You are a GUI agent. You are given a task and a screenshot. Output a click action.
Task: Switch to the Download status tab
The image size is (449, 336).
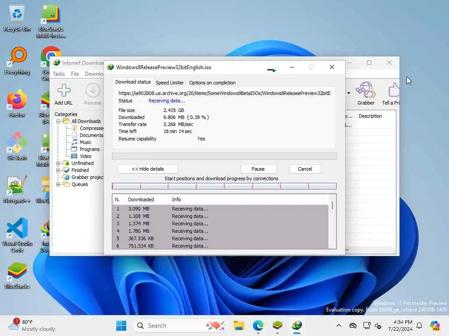(x=133, y=82)
